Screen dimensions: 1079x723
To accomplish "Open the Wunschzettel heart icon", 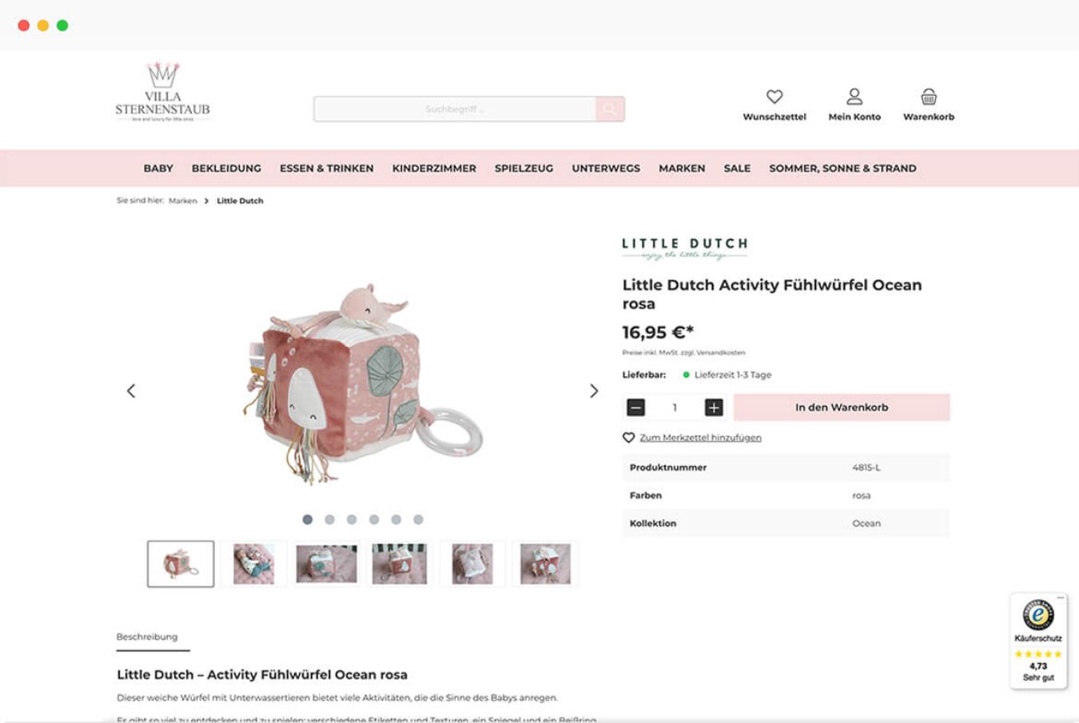I will pos(774,97).
